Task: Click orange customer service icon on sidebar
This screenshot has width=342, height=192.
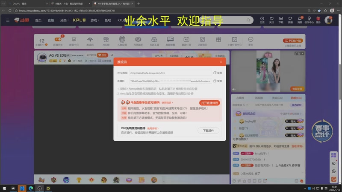Action: pos(334,179)
